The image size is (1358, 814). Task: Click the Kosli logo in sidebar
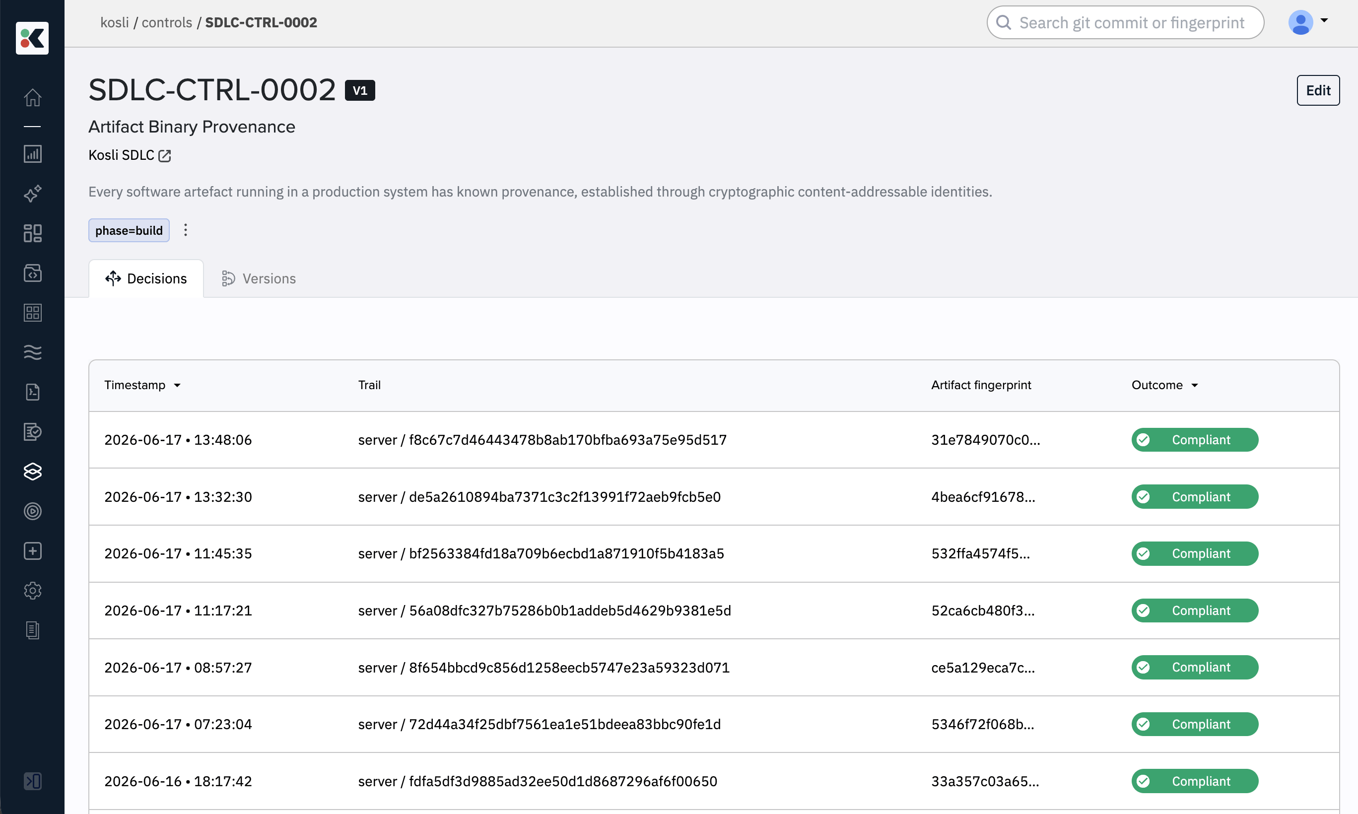pyautogui.click(x=32, y=38)
